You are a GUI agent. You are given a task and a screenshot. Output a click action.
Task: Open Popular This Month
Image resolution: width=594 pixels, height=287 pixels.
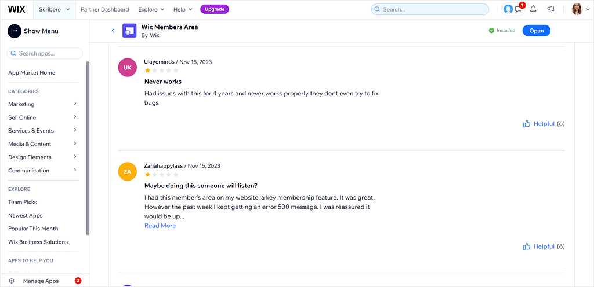pyautogui.click(x=33, y=229)
